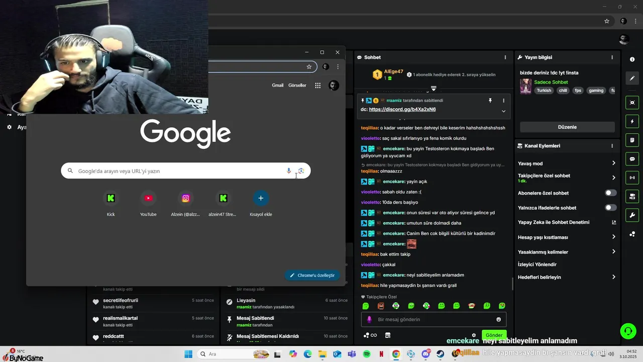Click the İzleyici Yönlendir option
This screenshot has width=643, height=362.
[537, 264]
